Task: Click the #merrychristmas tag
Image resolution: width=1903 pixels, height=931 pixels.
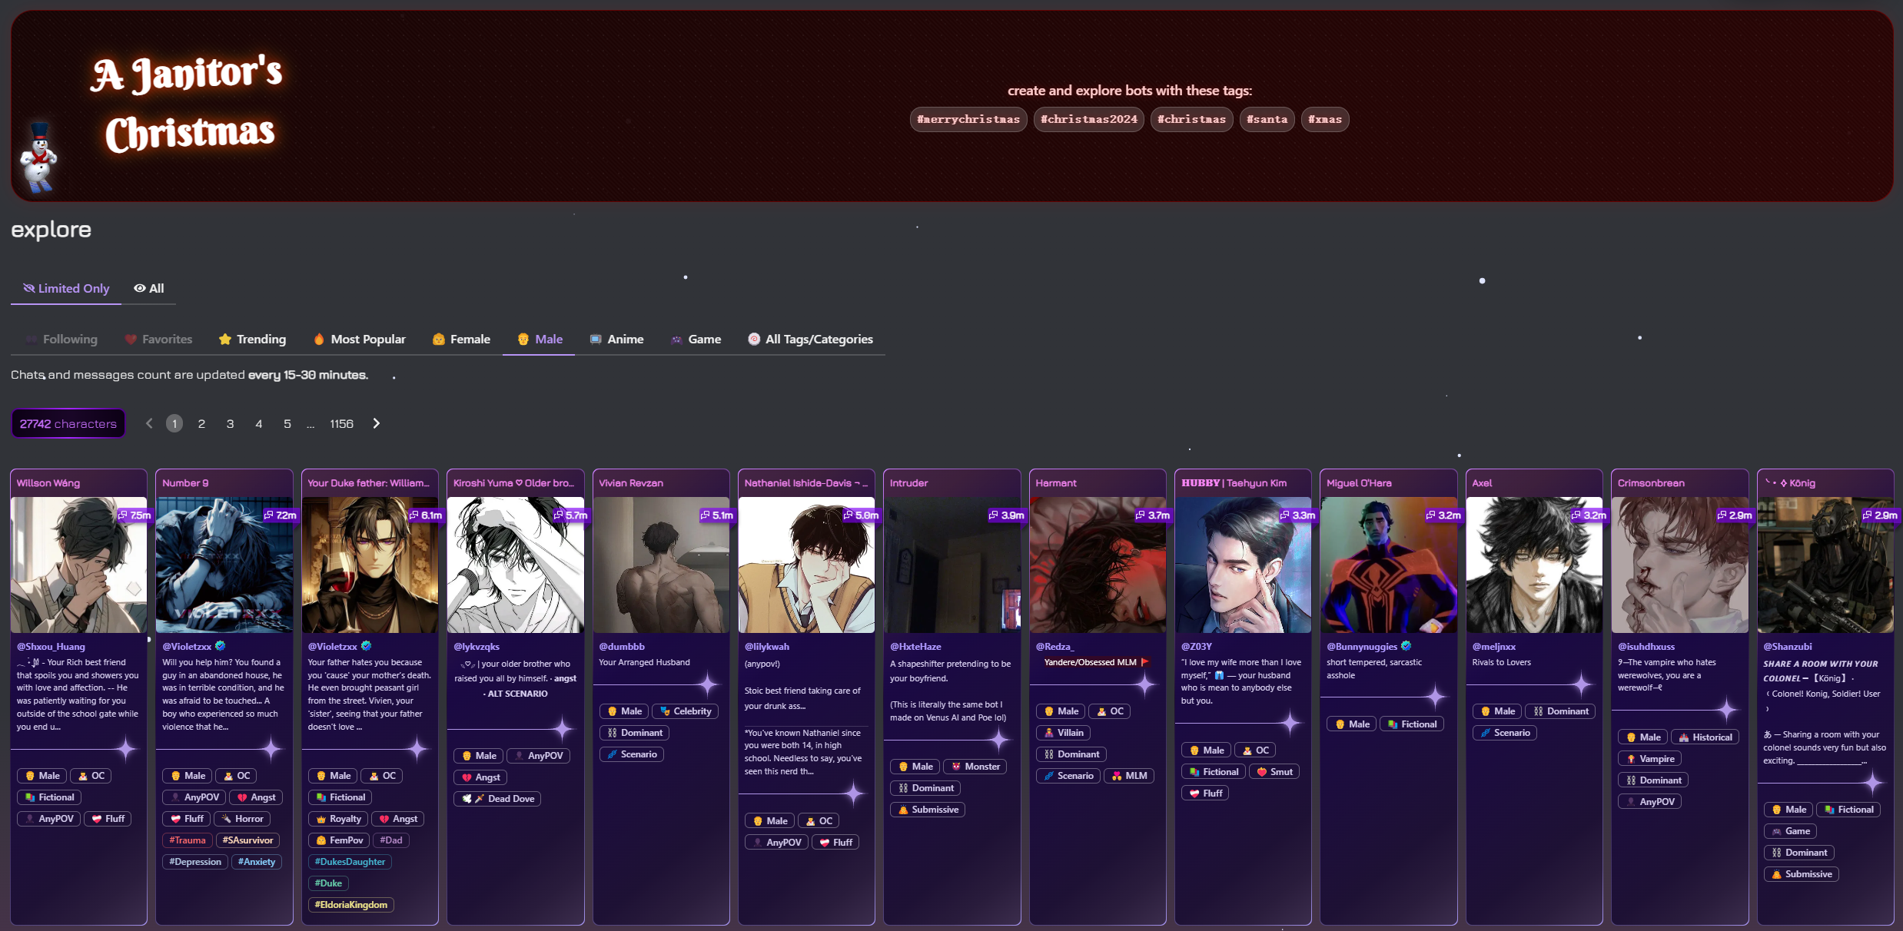Action: pos(968,119)
